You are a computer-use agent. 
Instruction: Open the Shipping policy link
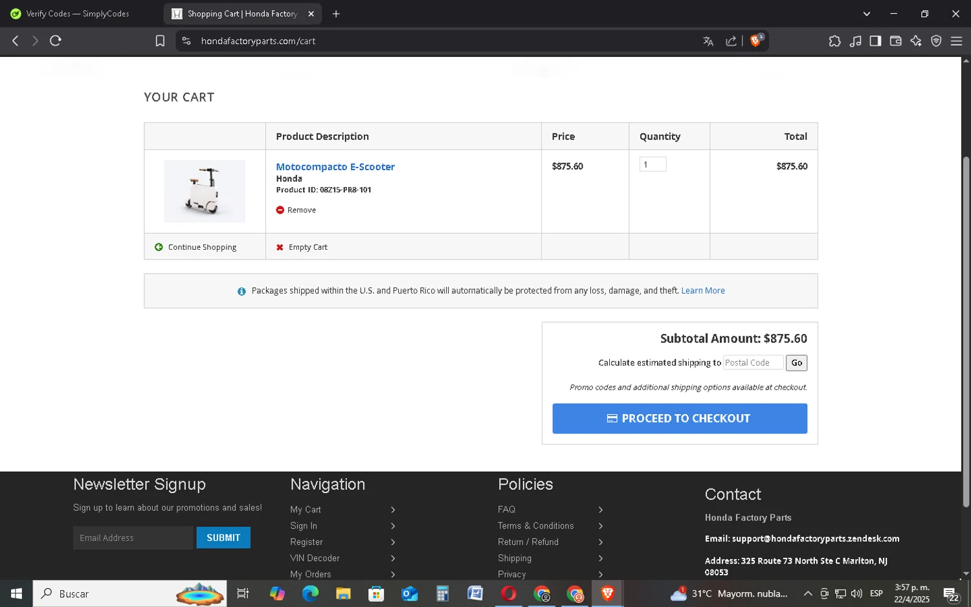pyautogui.click(x=515, y=558)
